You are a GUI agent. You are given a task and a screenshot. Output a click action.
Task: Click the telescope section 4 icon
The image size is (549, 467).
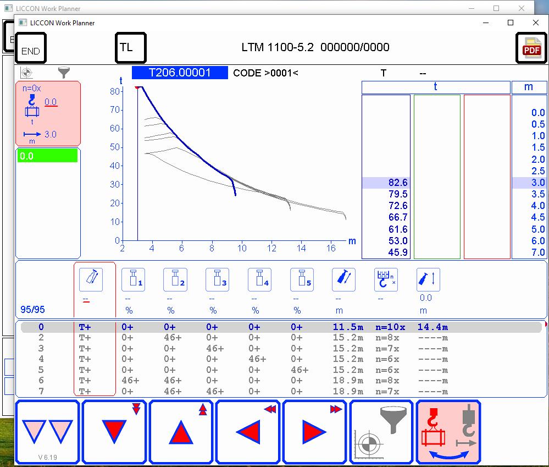pyautogui.click(x=260, y=279)
